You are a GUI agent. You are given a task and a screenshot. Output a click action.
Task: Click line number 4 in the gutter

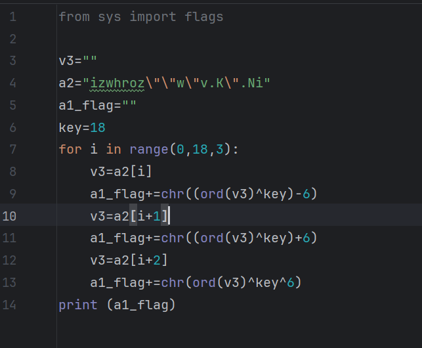tap(13, 83)
